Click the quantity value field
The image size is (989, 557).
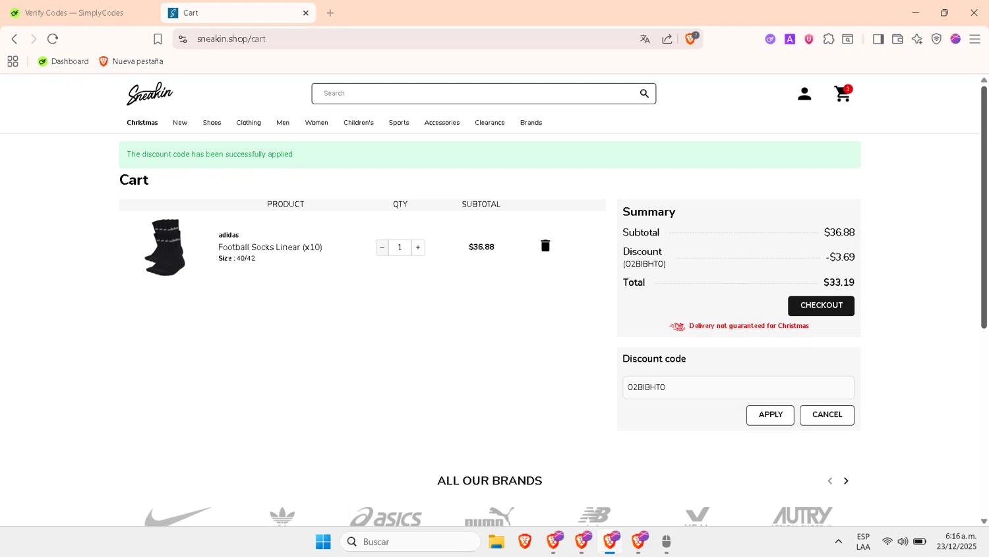click(x=400, y=247)
